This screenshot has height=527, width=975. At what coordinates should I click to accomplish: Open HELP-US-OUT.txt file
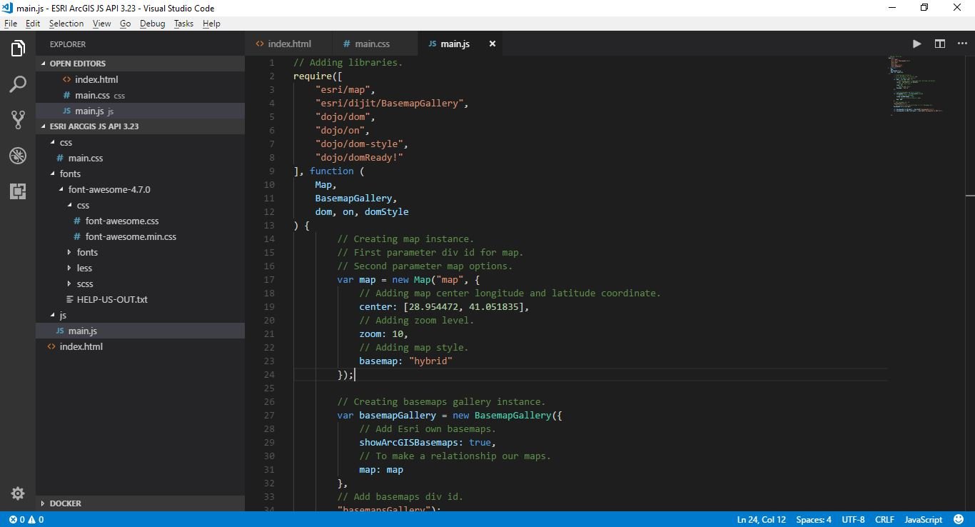(140, 299)
